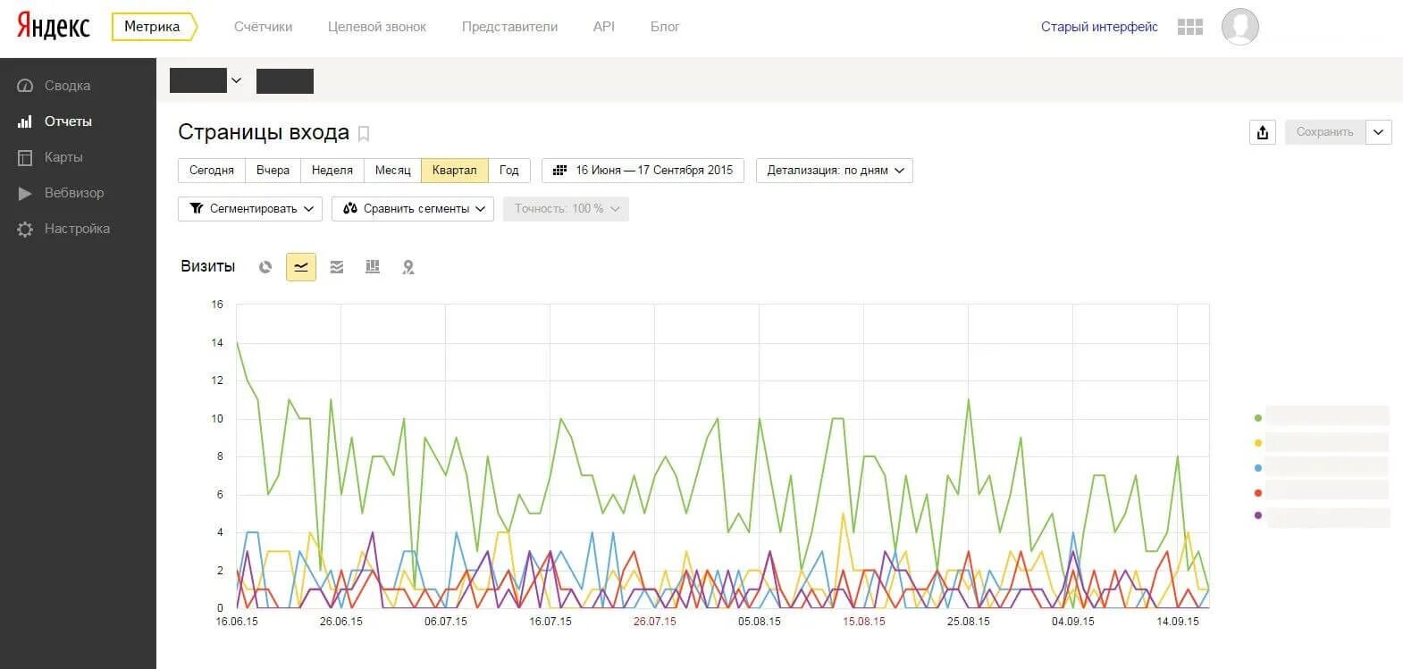Open the date range 16 Июня — 17 Сентября picker
The width and height of the screenshot is (1403, 669).
(x=643, y=171)
